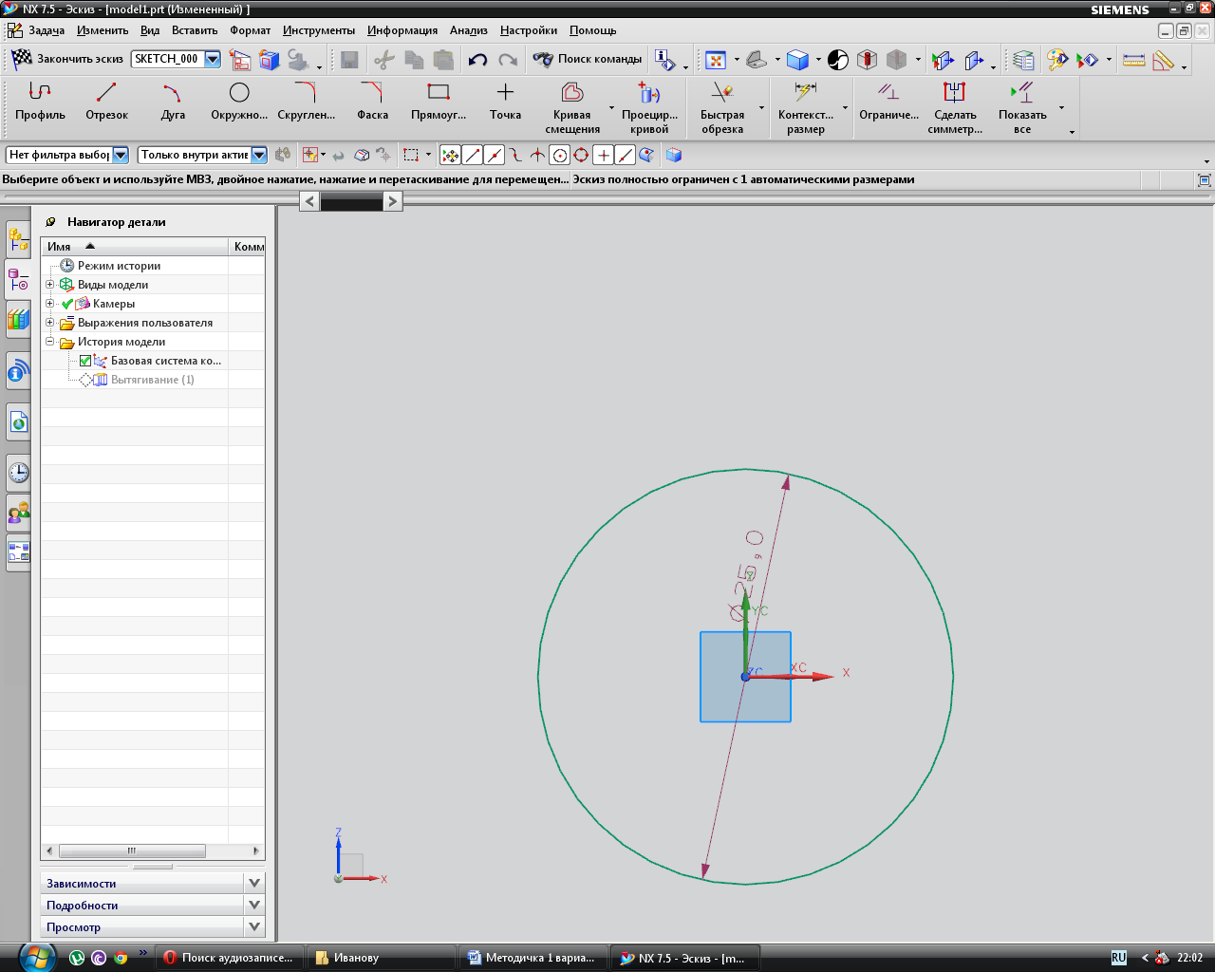1215x972 pixels.
Task: Click the navigator horizontal scrollbar thumb
Action: (132, 850)
